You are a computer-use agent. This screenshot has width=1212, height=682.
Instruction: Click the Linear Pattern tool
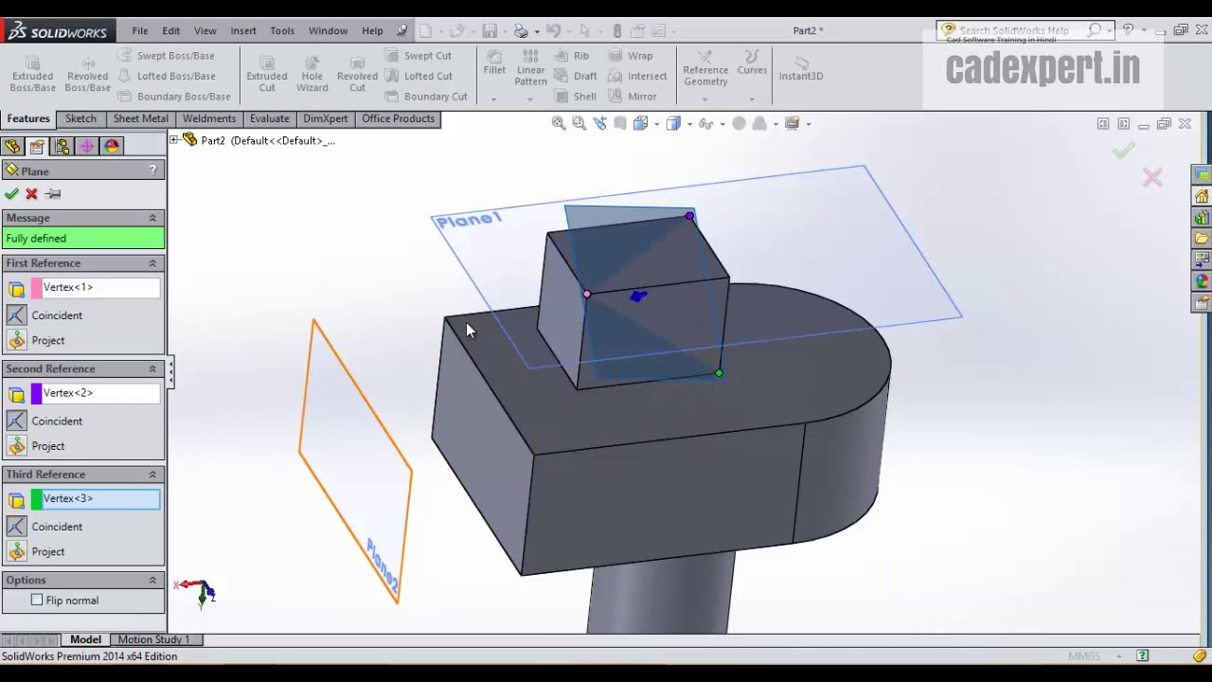tap(530, 68)
